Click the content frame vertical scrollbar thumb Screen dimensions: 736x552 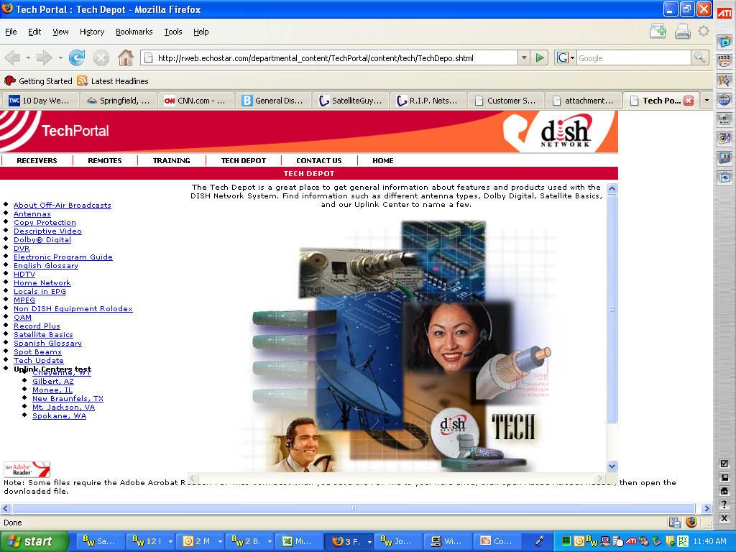(612, 309)
